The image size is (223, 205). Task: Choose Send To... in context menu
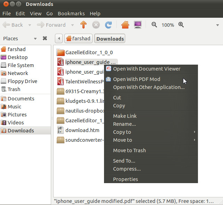click(151, 161)
